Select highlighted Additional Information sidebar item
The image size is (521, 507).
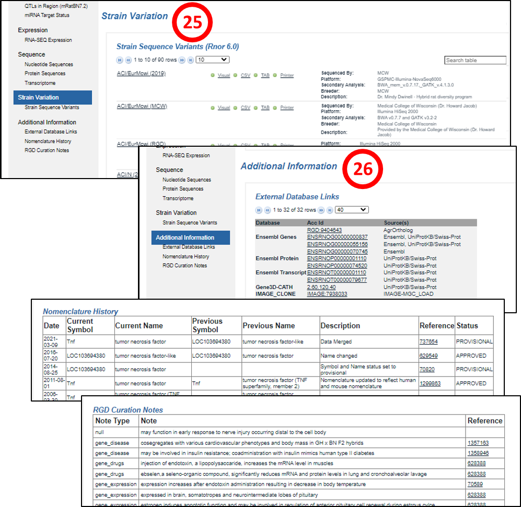tap(190, 238)
